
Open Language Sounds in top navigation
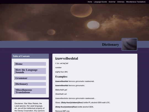(x=100, y=2)
